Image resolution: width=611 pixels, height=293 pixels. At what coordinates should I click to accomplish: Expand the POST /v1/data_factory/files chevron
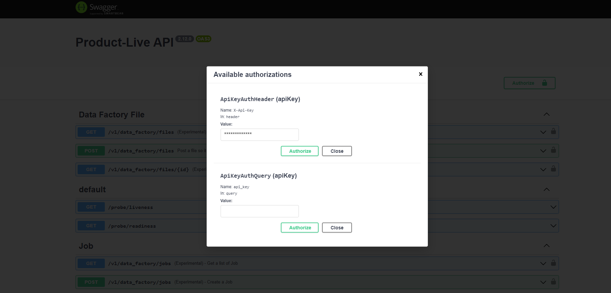pyautogui.click(x=543, y=151)
